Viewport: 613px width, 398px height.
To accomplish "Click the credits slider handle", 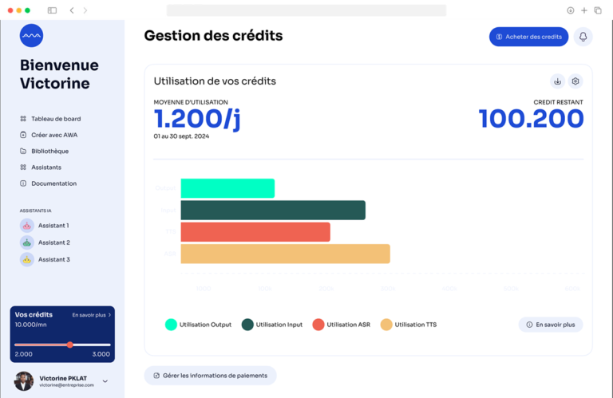I will tap(70, 345).
